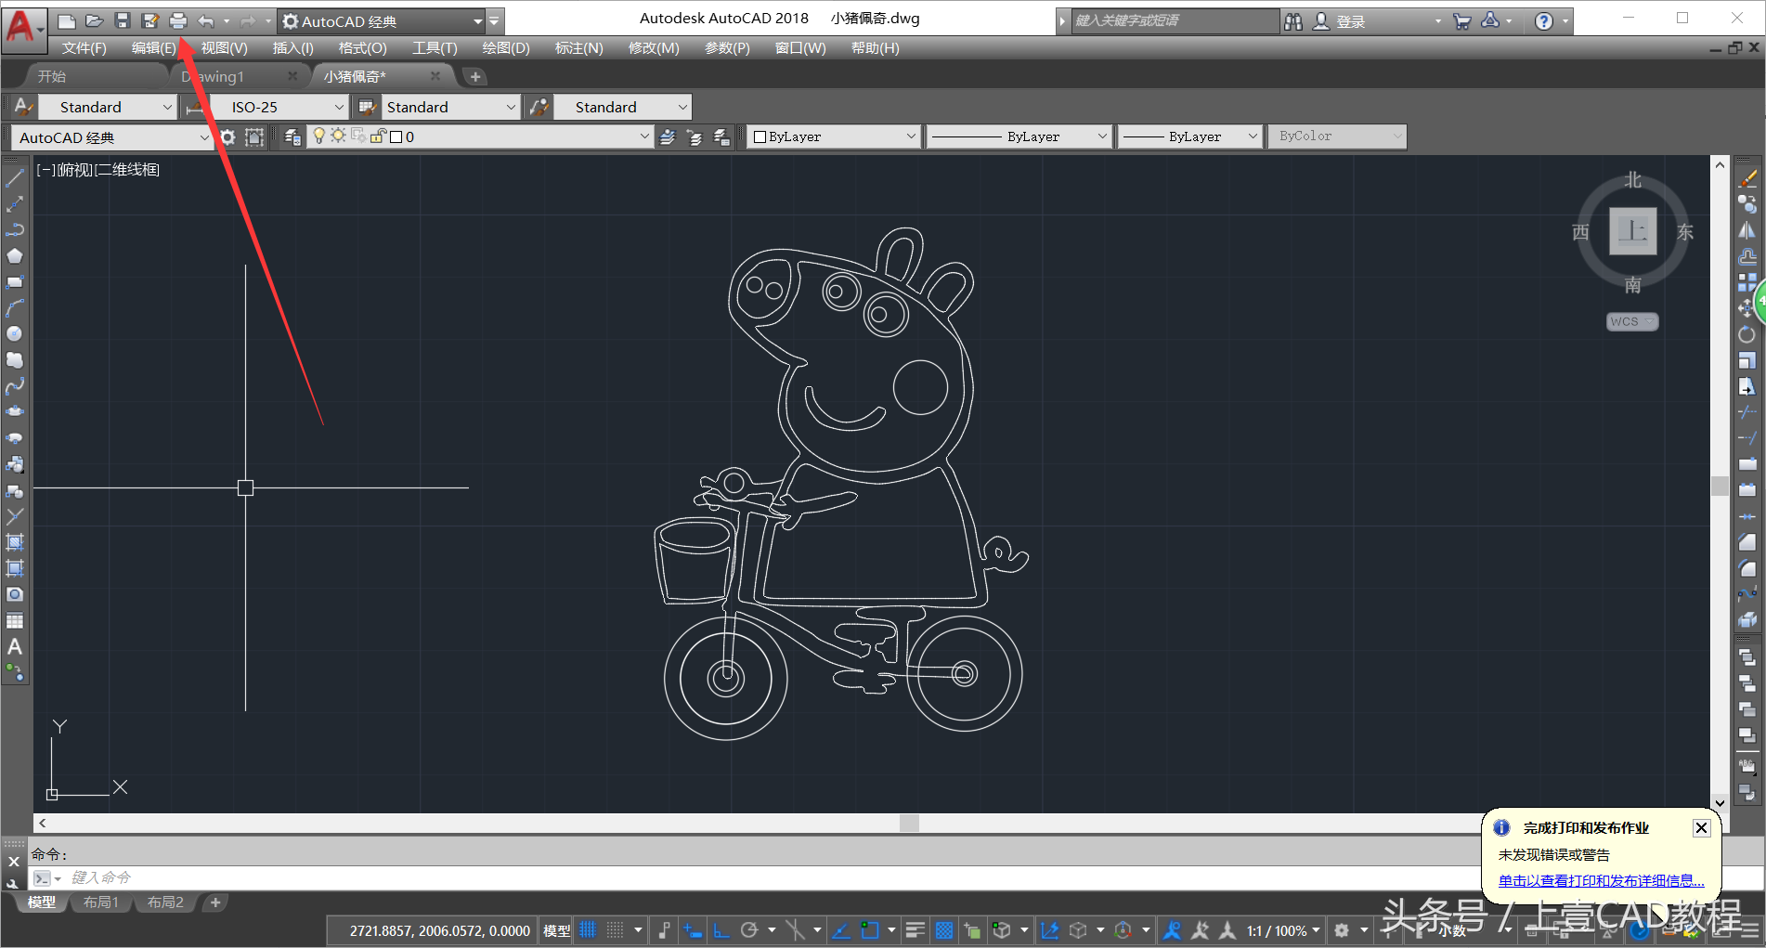Screen dimensions: 1766x948
Task: Click the New drawing icon
Action: 67,20
